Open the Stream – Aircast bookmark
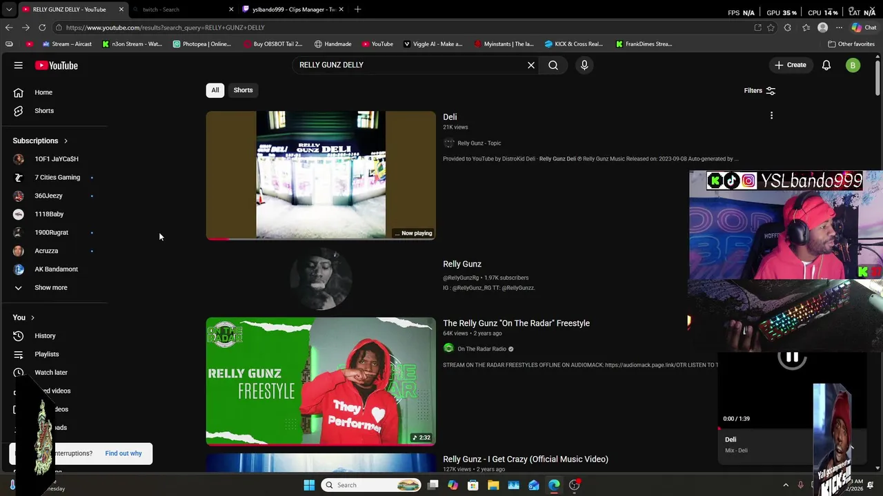The image size is (883, 496). pyautogui.click(x=67, y=44)
